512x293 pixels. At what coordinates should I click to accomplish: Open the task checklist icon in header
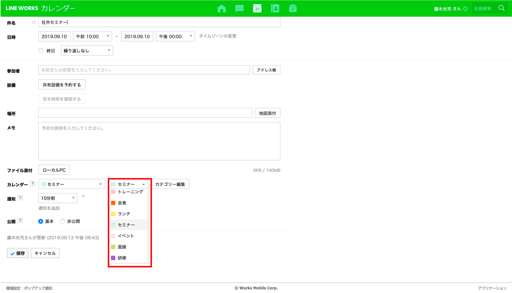(x=293, y=8)
